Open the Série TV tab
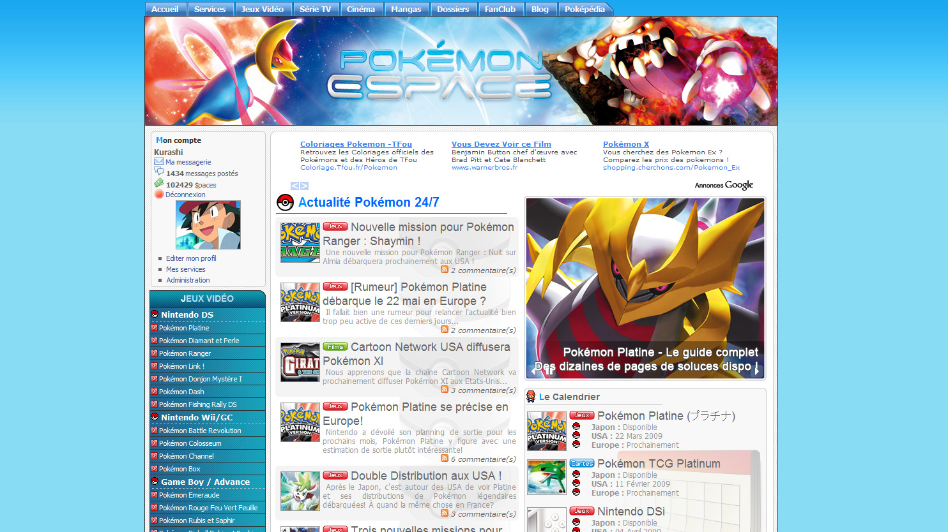The height and width of the screenshot is (532, 948). (x=316, y=9)
